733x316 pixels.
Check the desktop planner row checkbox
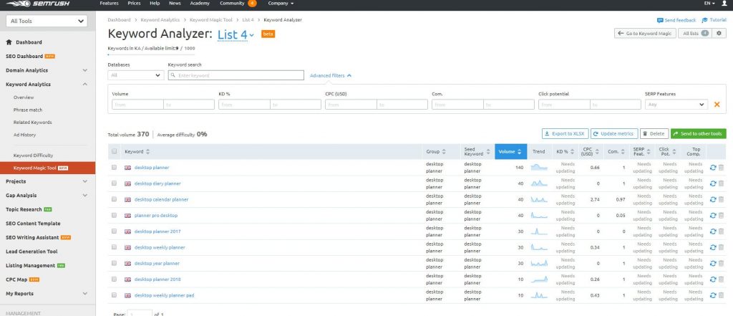point(114,167)
